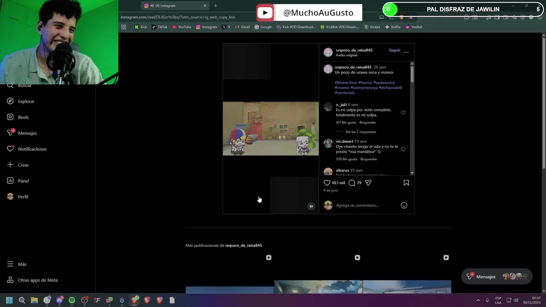This screenshot has width=546, height=307.
Task: Click comments panel scrollbar
Action: point(412,74)
